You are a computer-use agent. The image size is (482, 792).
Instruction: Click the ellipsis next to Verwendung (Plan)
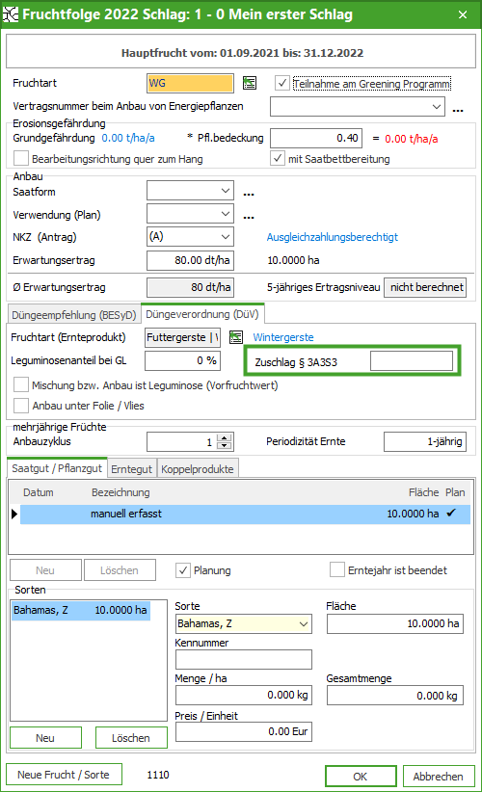[x=249, y=217]
